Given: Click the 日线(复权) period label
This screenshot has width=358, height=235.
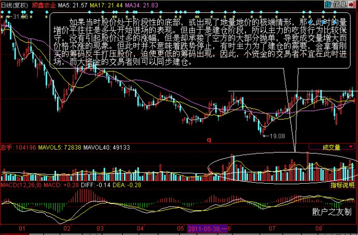Looking at the screenshot, I should [x=14, y=5].
